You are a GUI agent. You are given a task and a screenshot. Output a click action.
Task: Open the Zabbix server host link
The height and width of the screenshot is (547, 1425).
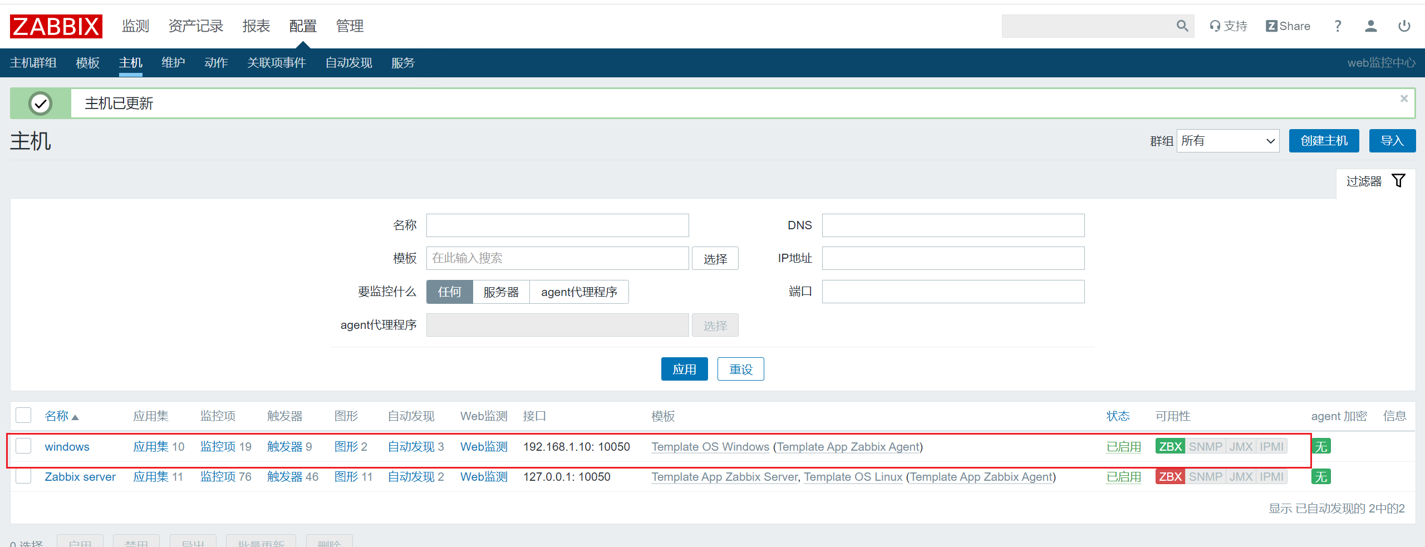pos(80,477)
